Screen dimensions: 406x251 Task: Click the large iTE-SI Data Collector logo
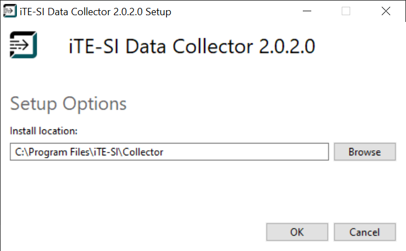point(24,44)
